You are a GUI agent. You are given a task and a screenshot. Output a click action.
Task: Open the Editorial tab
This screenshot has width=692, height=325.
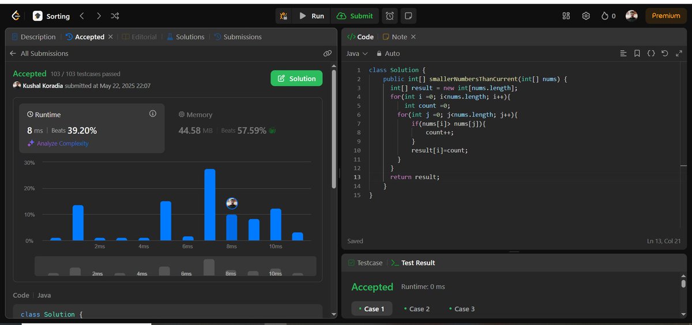[139, 37]
